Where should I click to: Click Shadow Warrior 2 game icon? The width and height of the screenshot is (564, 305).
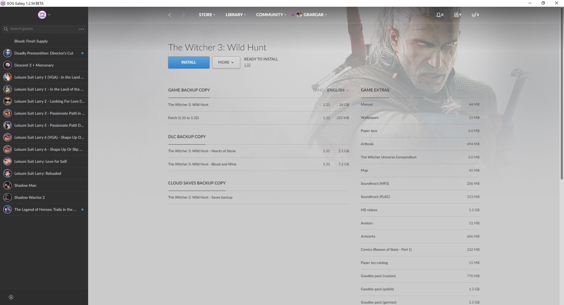(7, 197)
